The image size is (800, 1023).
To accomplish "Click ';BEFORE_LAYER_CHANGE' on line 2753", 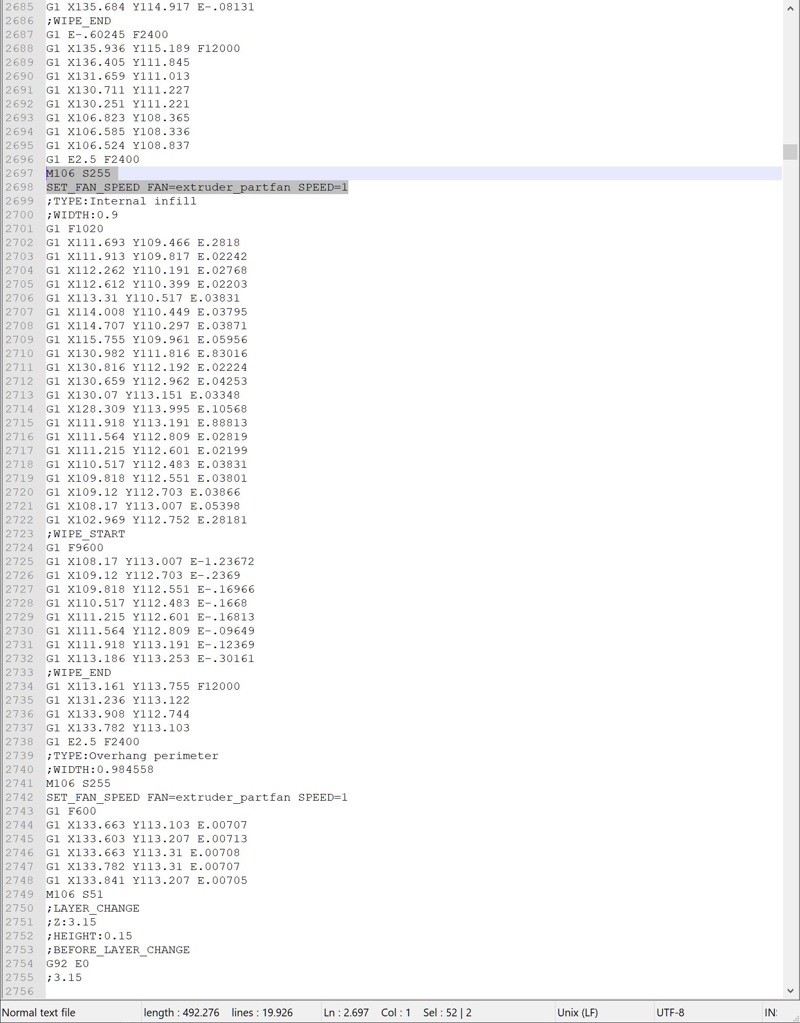I will point(118,950).
